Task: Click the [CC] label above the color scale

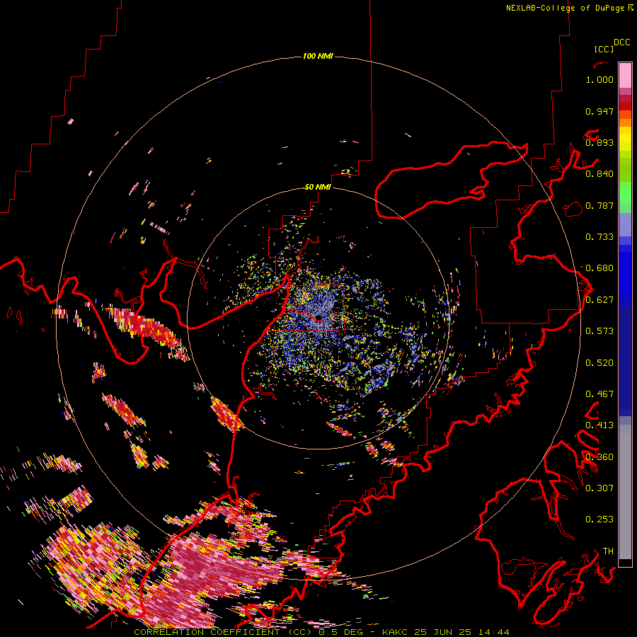Action: 604,49
